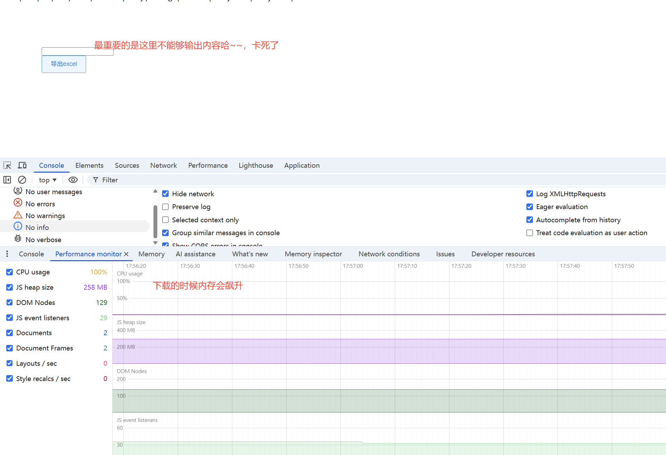Select the No errors red icon
This screenshot has height=455, width=666.
click(18, 202)
